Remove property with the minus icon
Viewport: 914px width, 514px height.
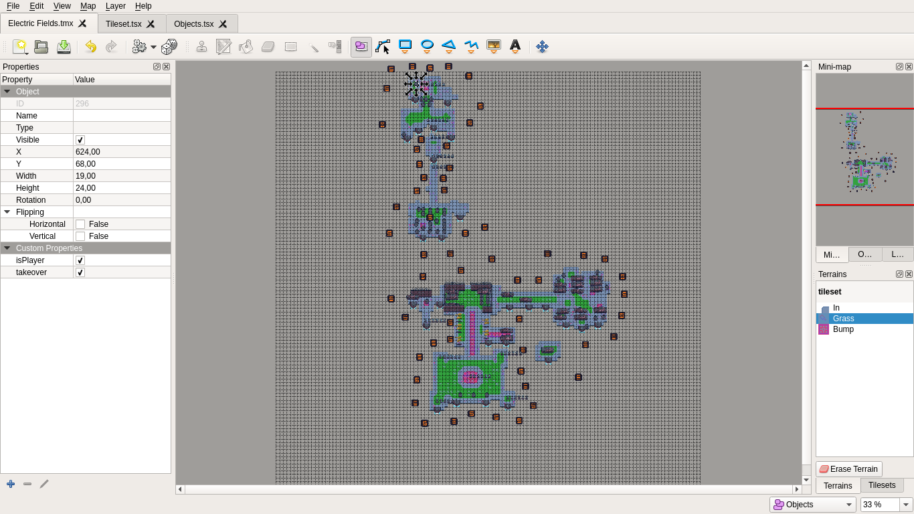coord(27,483)
